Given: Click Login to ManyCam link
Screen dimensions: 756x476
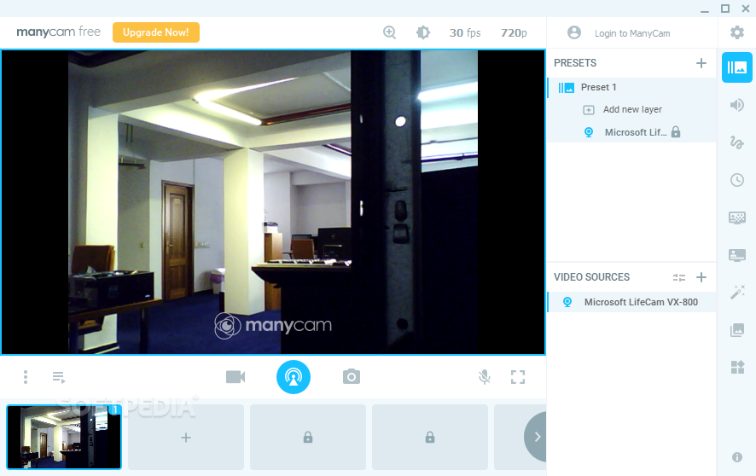Looking at the screenshot, I should click(632, 33).
